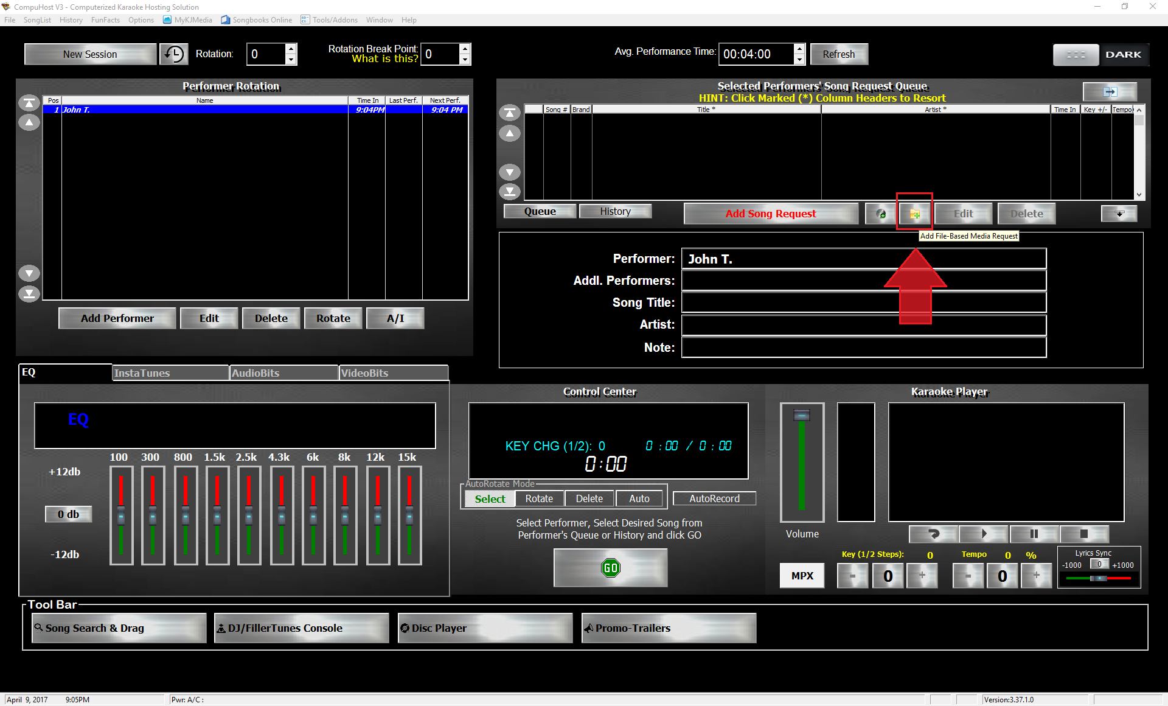
Task: Click Add Song Request button
Action: (x=771, y=214)
